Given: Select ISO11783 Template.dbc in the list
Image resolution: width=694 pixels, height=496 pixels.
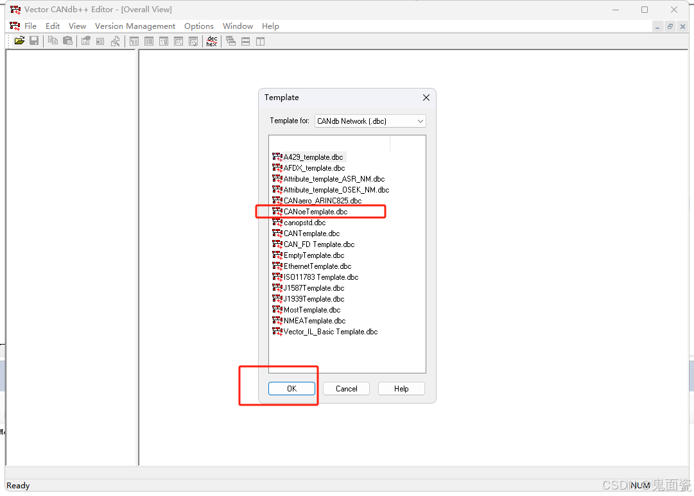Looking at the screenshot, I should 316,277.
